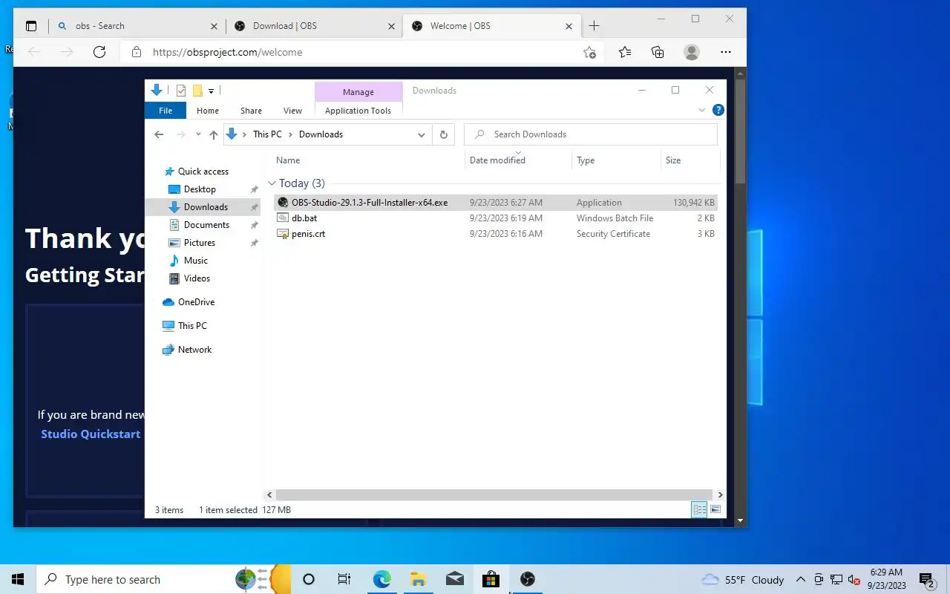Viewport: 950px width, 594px height.
Task: Add this page to favorites
Action: click(589, 52)
